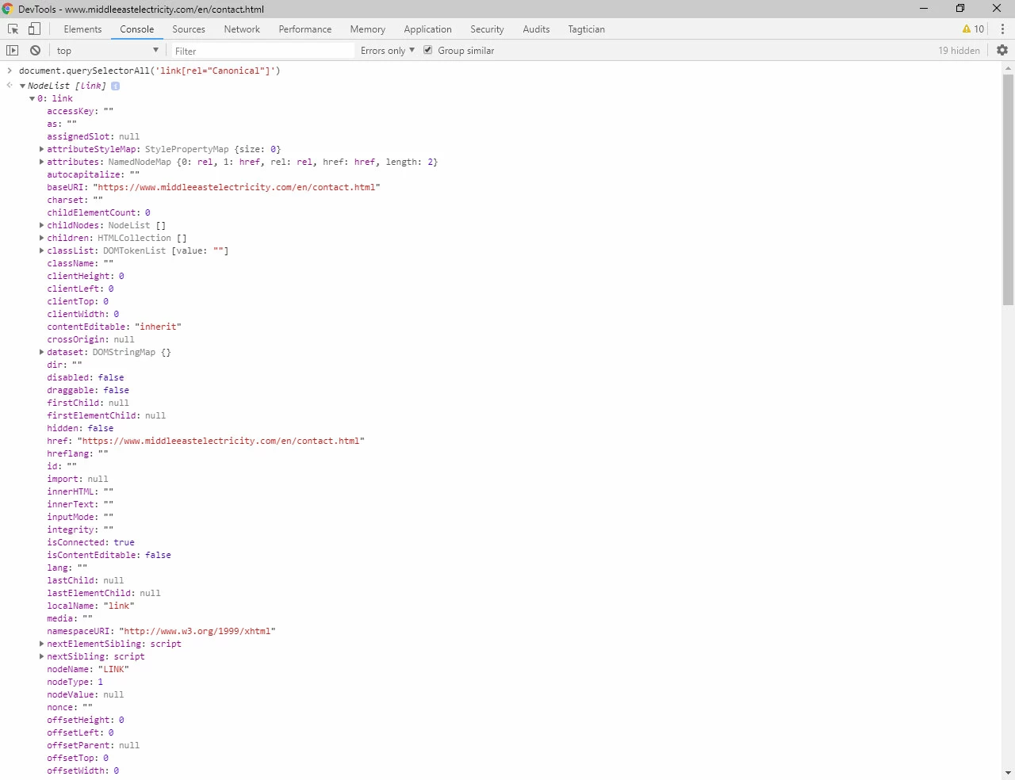Open the Network tab

[x=242, y=29]
